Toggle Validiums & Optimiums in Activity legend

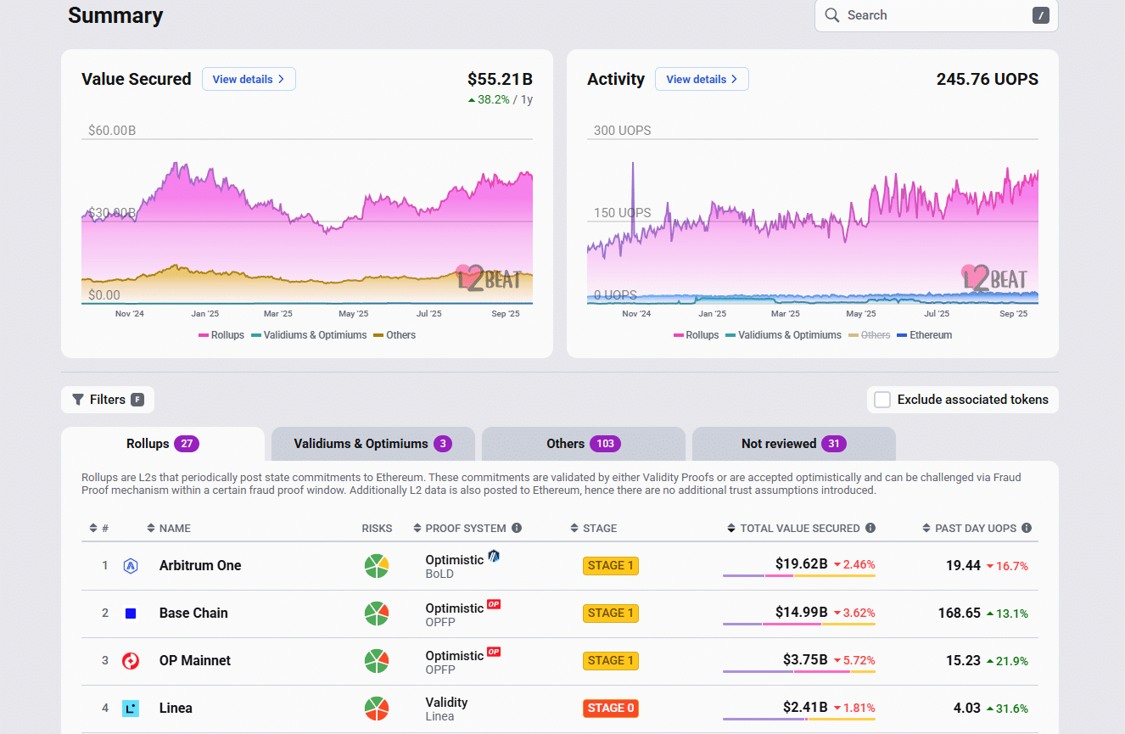click(784, 335)
